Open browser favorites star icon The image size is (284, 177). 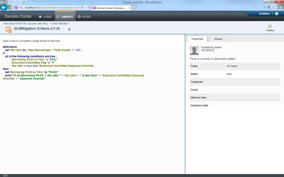click(x=276, y=7)
